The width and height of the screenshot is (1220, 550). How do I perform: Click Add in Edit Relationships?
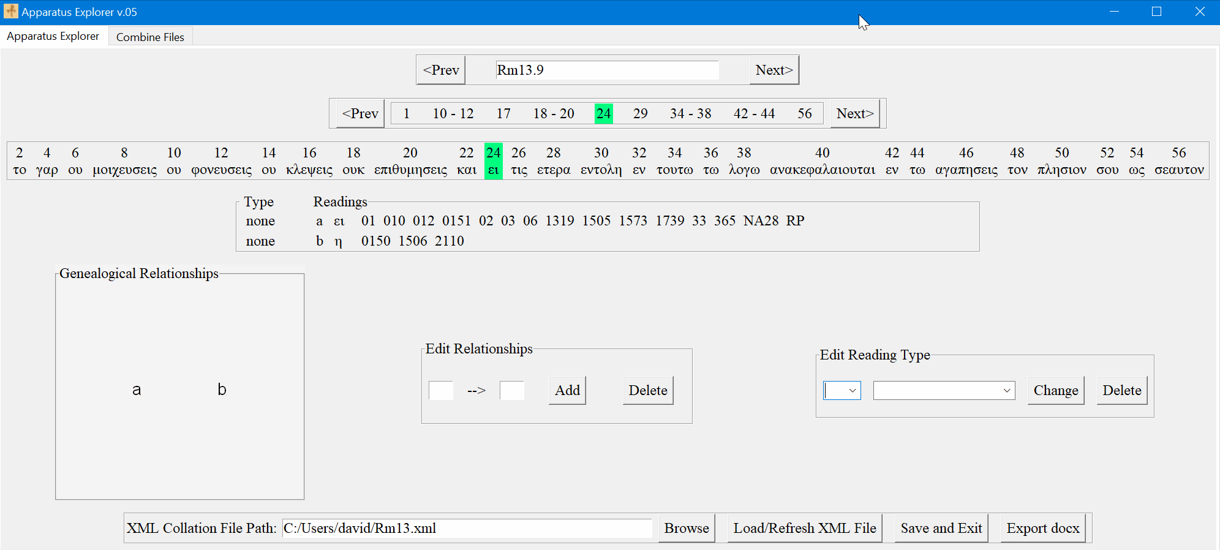[567, 390]
